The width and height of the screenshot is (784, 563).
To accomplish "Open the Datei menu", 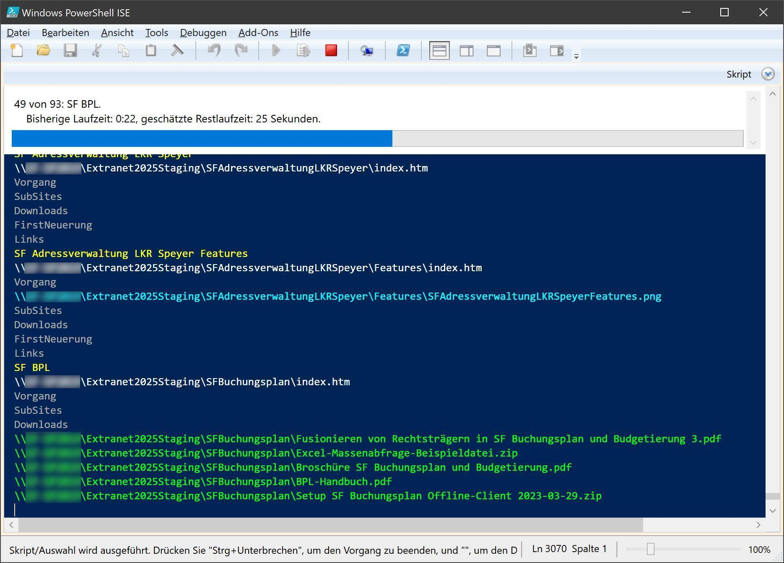I will tap(18, 33).
